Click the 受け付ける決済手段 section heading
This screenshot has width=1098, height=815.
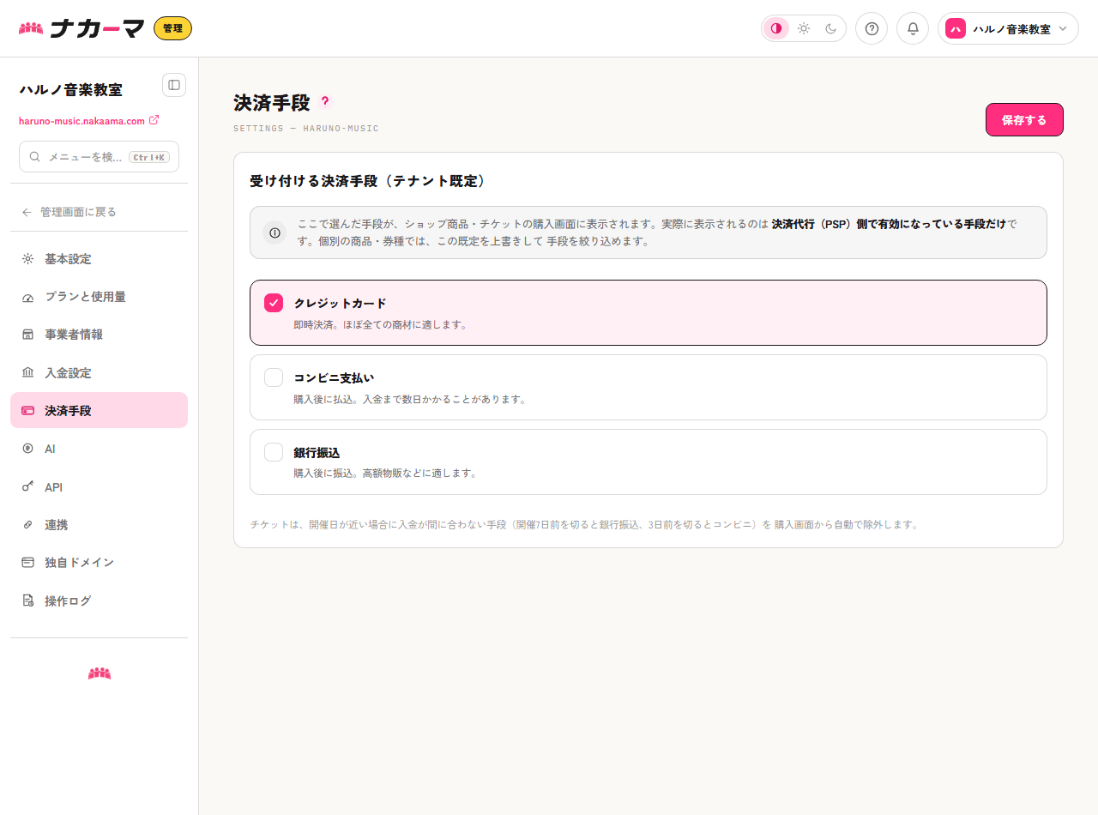tap(368, 181)
